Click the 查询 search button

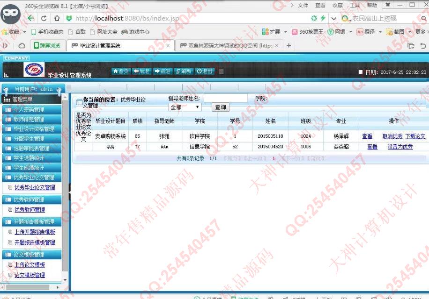tap(221, 107)
